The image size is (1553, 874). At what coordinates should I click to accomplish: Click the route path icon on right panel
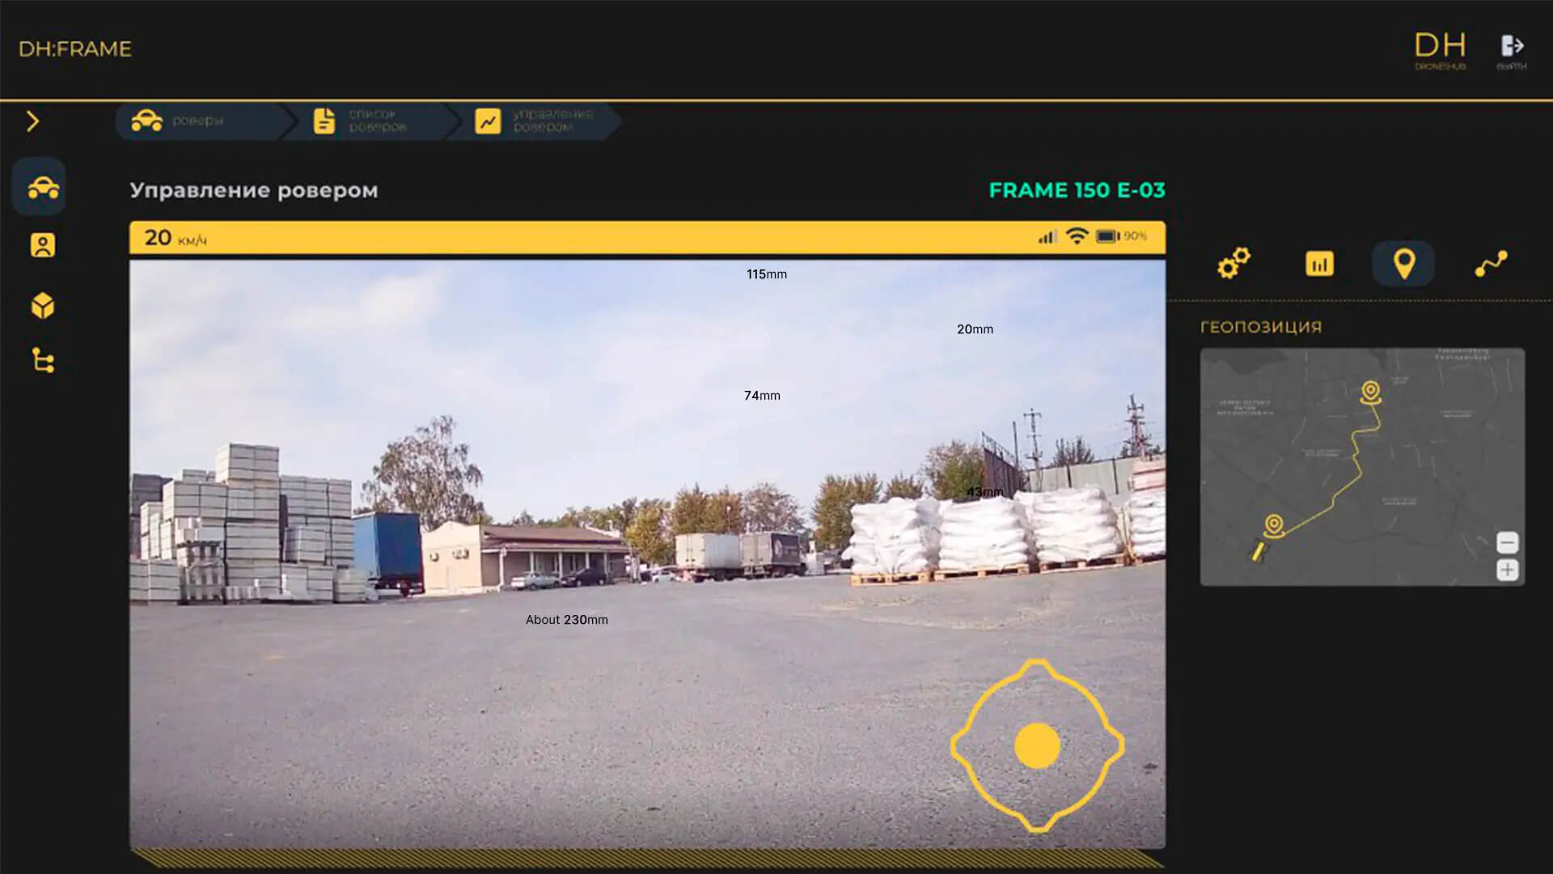click(1493, 264)
